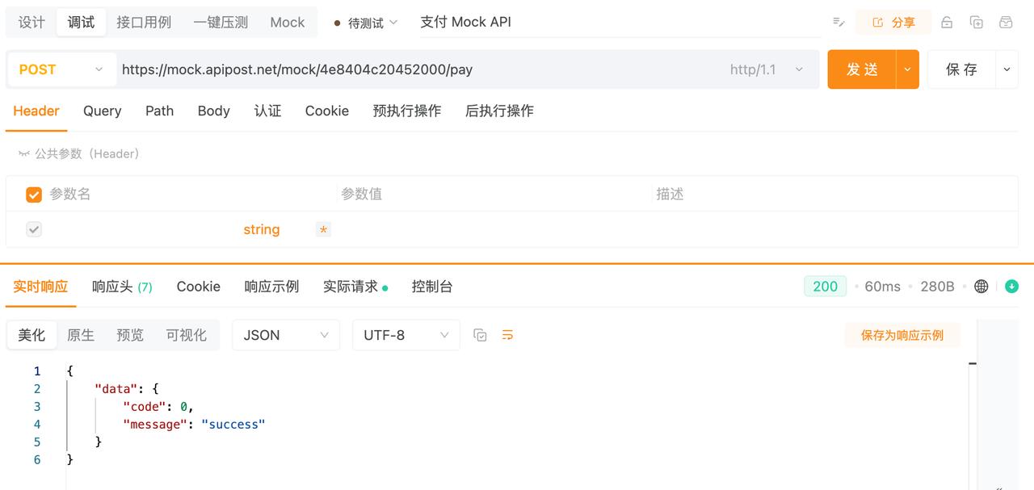1034x490 pixels.
Task: Click the unlock icon in top toolbar
Action: [x=947, y=23]
